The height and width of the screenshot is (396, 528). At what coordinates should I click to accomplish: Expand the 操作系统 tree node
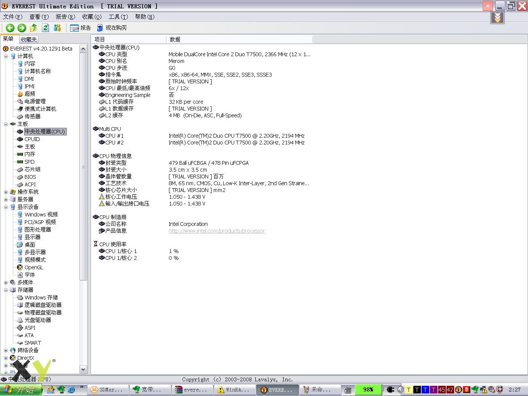6,192
